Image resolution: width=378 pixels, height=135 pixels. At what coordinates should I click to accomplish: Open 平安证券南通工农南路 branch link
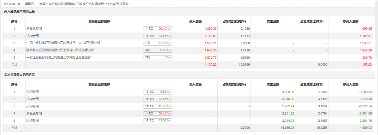59,57
